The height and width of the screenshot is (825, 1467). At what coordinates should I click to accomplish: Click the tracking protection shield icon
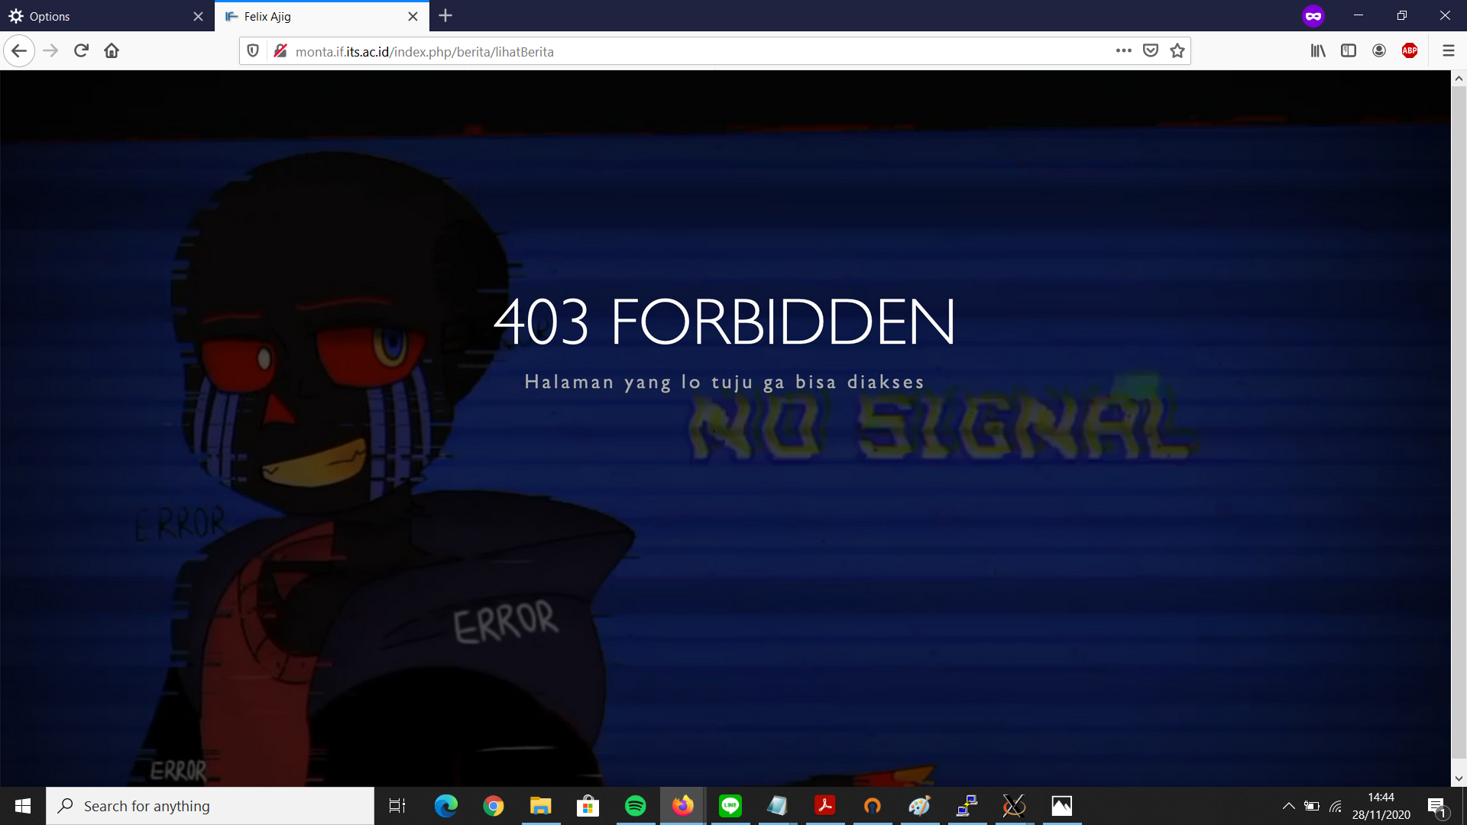(x=253, y=51)
